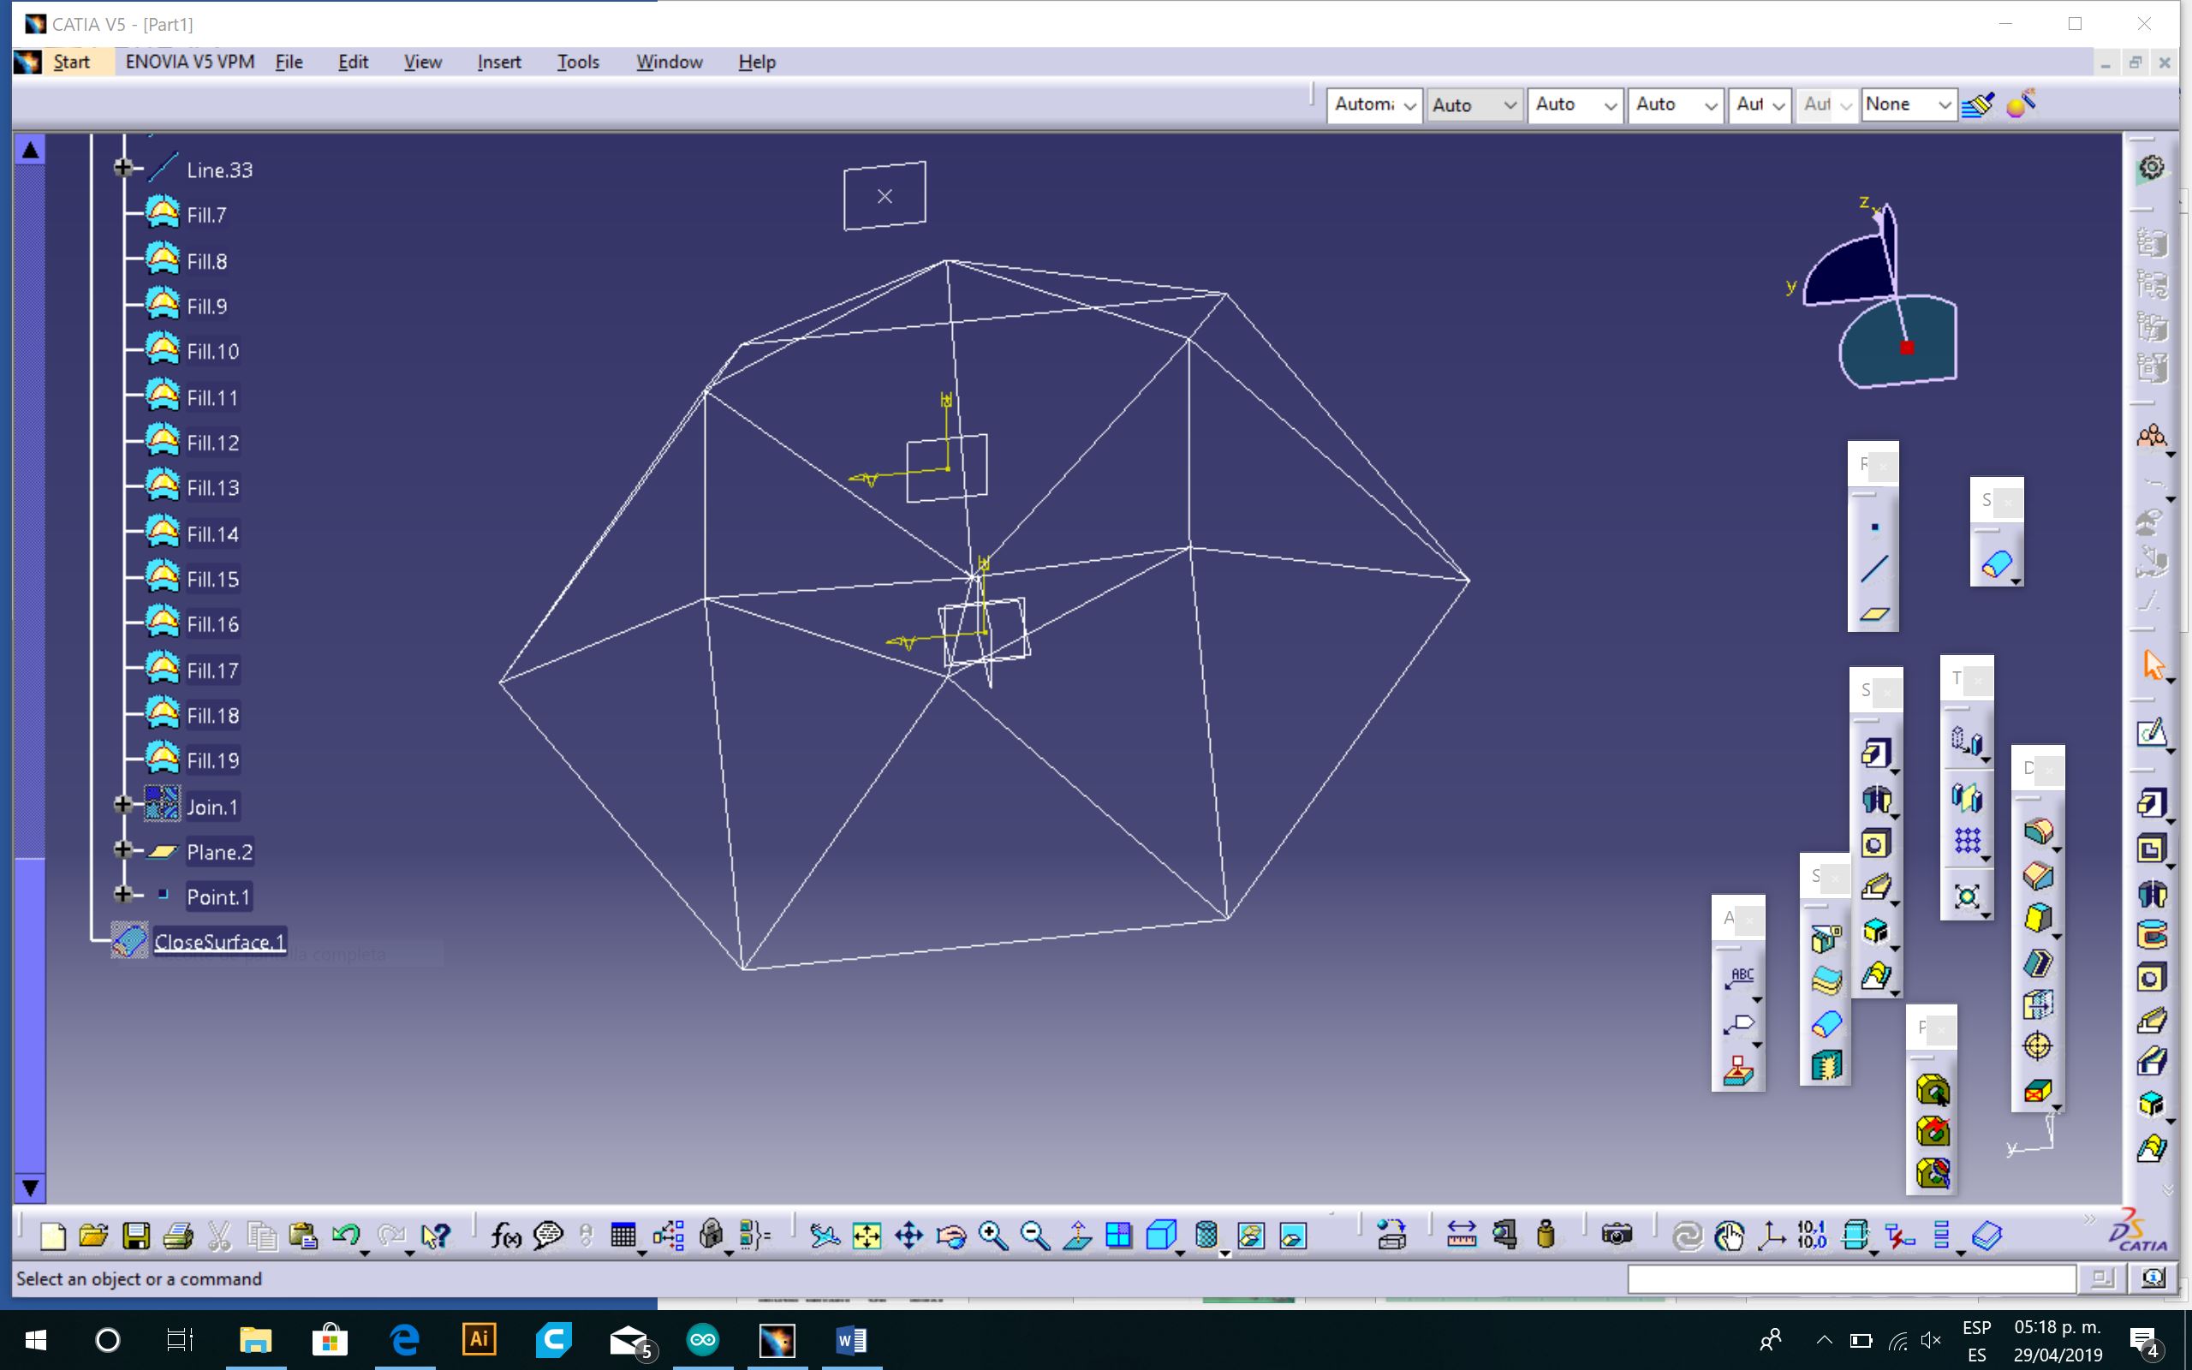Toggle the Hide/Show icon
The width and height of the screenshot is (2192, 1370).
coord(1251,1236)
